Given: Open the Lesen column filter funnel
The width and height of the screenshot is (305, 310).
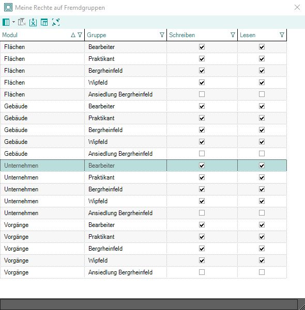Looking at the screenshot, I should [x=282, y=35].
